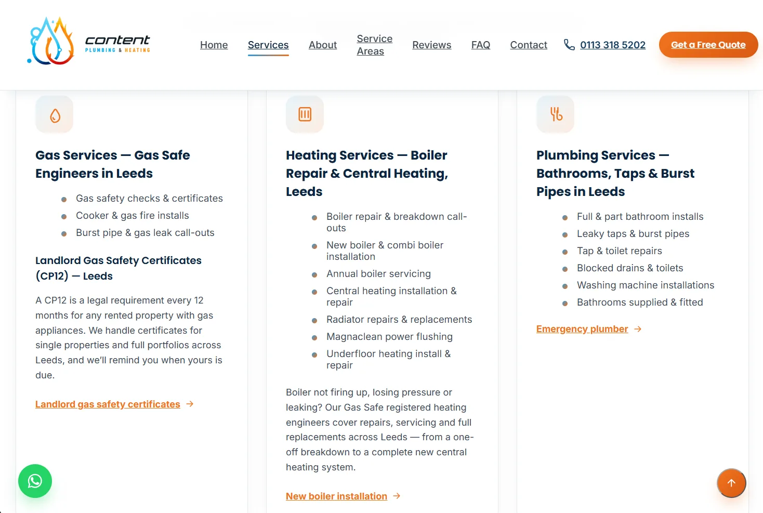Screen dimensions: 763x513
Task: Click the gas flame droplet icon
Action: click(55, 115)
